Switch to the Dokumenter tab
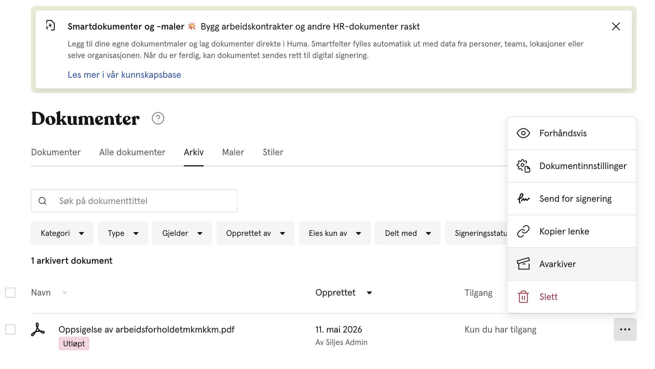 coord(56,152)
